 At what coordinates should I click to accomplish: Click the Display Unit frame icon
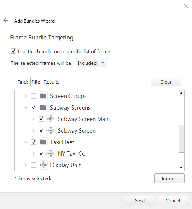pos(43,165)
